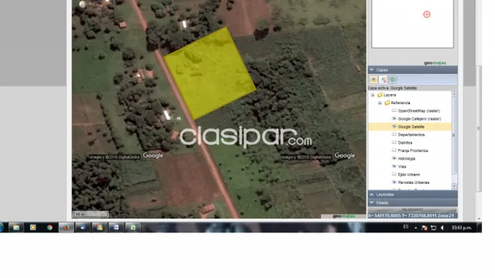Screen dimensions: 495x278
Task: Click the second Capas toolbar icon
Action: coord(384,80)
